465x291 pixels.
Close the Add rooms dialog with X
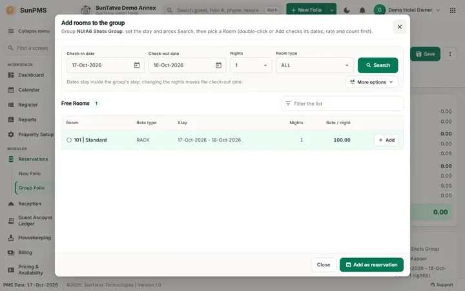click(400, 27)
